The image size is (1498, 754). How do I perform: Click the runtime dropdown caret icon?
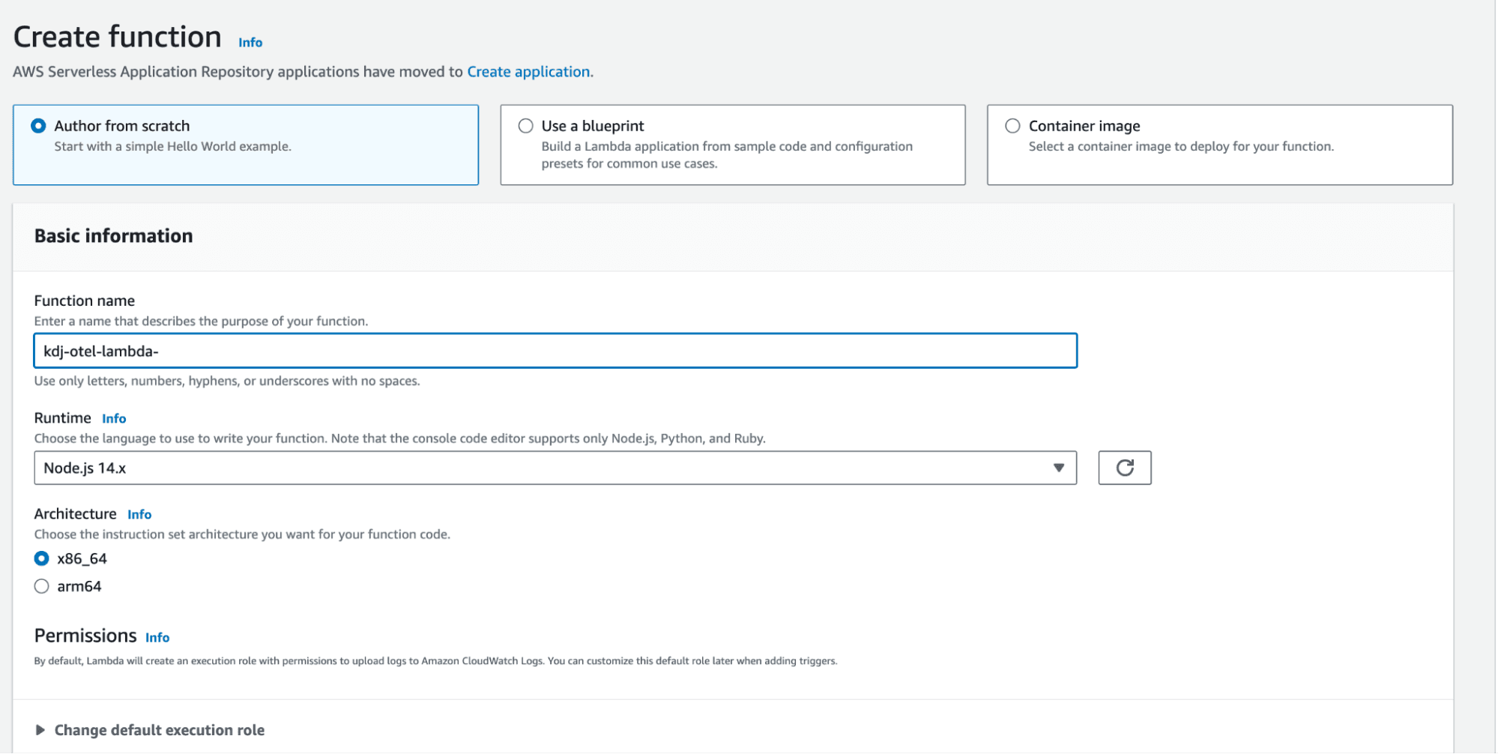1059,467
